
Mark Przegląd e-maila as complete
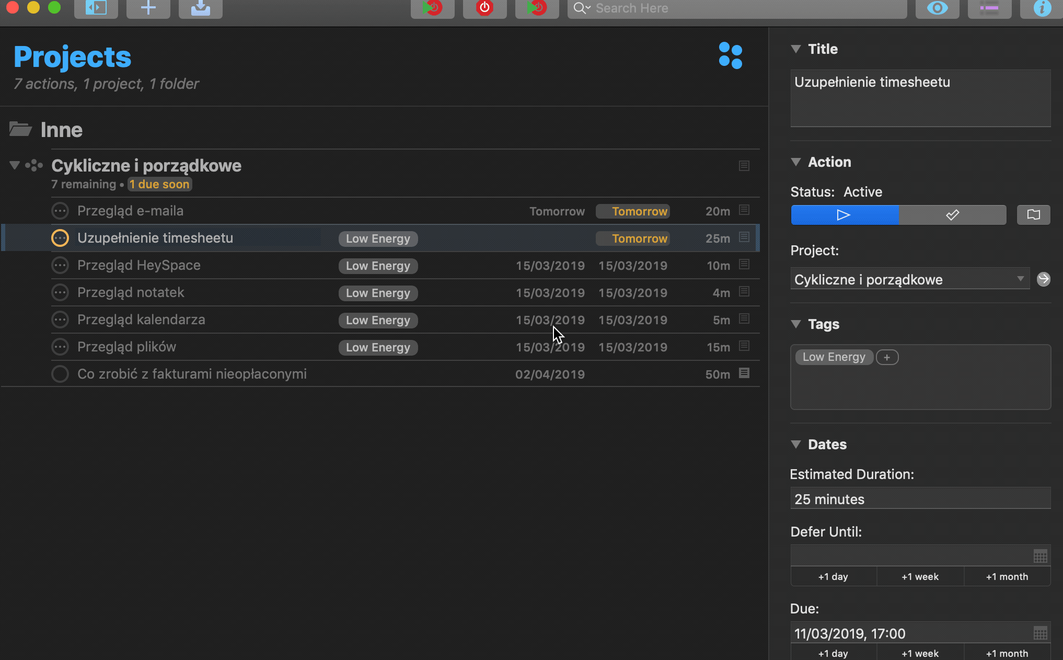(60, 211)
